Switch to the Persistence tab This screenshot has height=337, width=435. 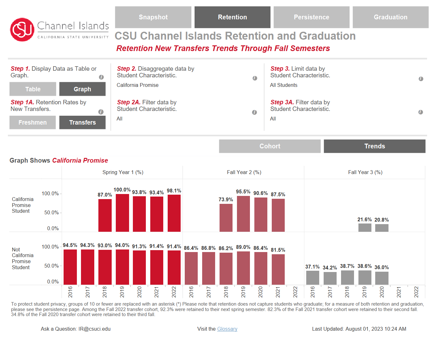[x=312, y=17]
